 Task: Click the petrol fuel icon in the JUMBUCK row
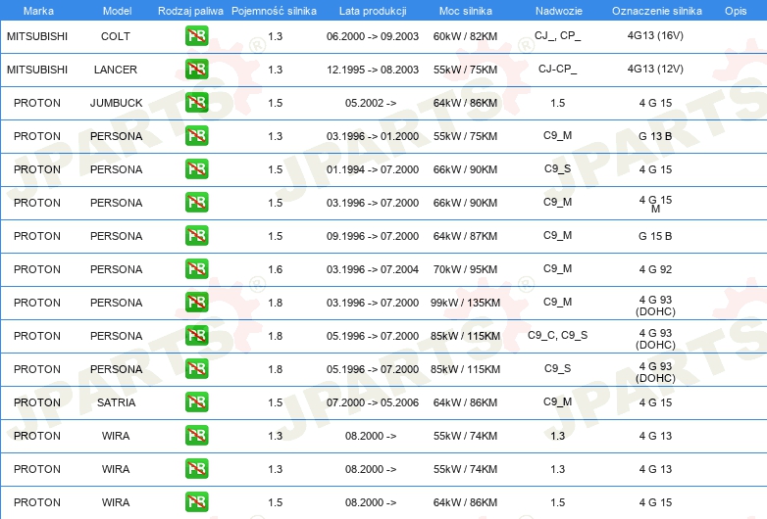[x=196, y=102]
